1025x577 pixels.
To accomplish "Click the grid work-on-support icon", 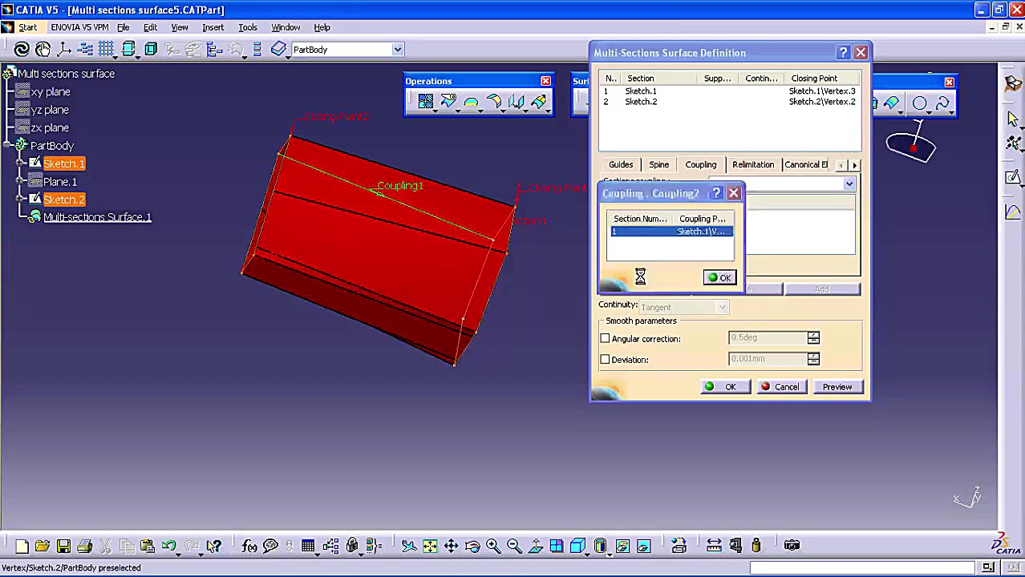I will [106, 50].
